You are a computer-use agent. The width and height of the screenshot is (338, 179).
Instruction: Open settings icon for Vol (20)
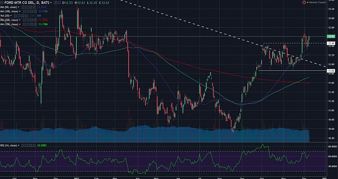19,16
